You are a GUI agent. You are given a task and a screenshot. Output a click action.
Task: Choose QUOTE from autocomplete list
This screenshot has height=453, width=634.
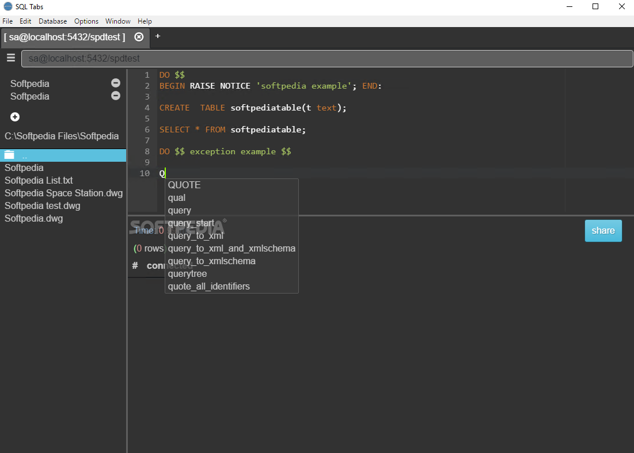231,185
